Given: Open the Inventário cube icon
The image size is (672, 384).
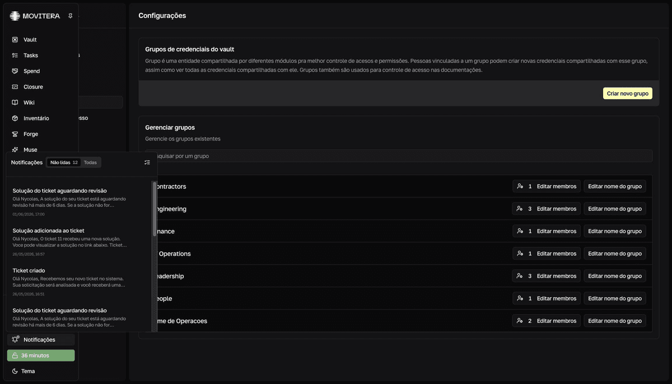Looking at the screenshot, I should (15, 118).
